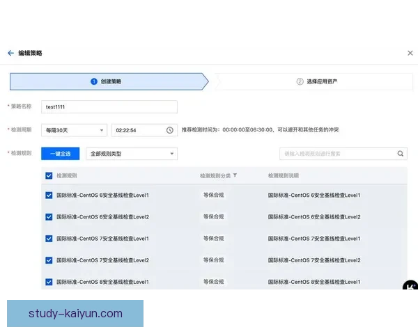Click the time field showing 02:22:54
418x334 pixels.
[144, 130]
